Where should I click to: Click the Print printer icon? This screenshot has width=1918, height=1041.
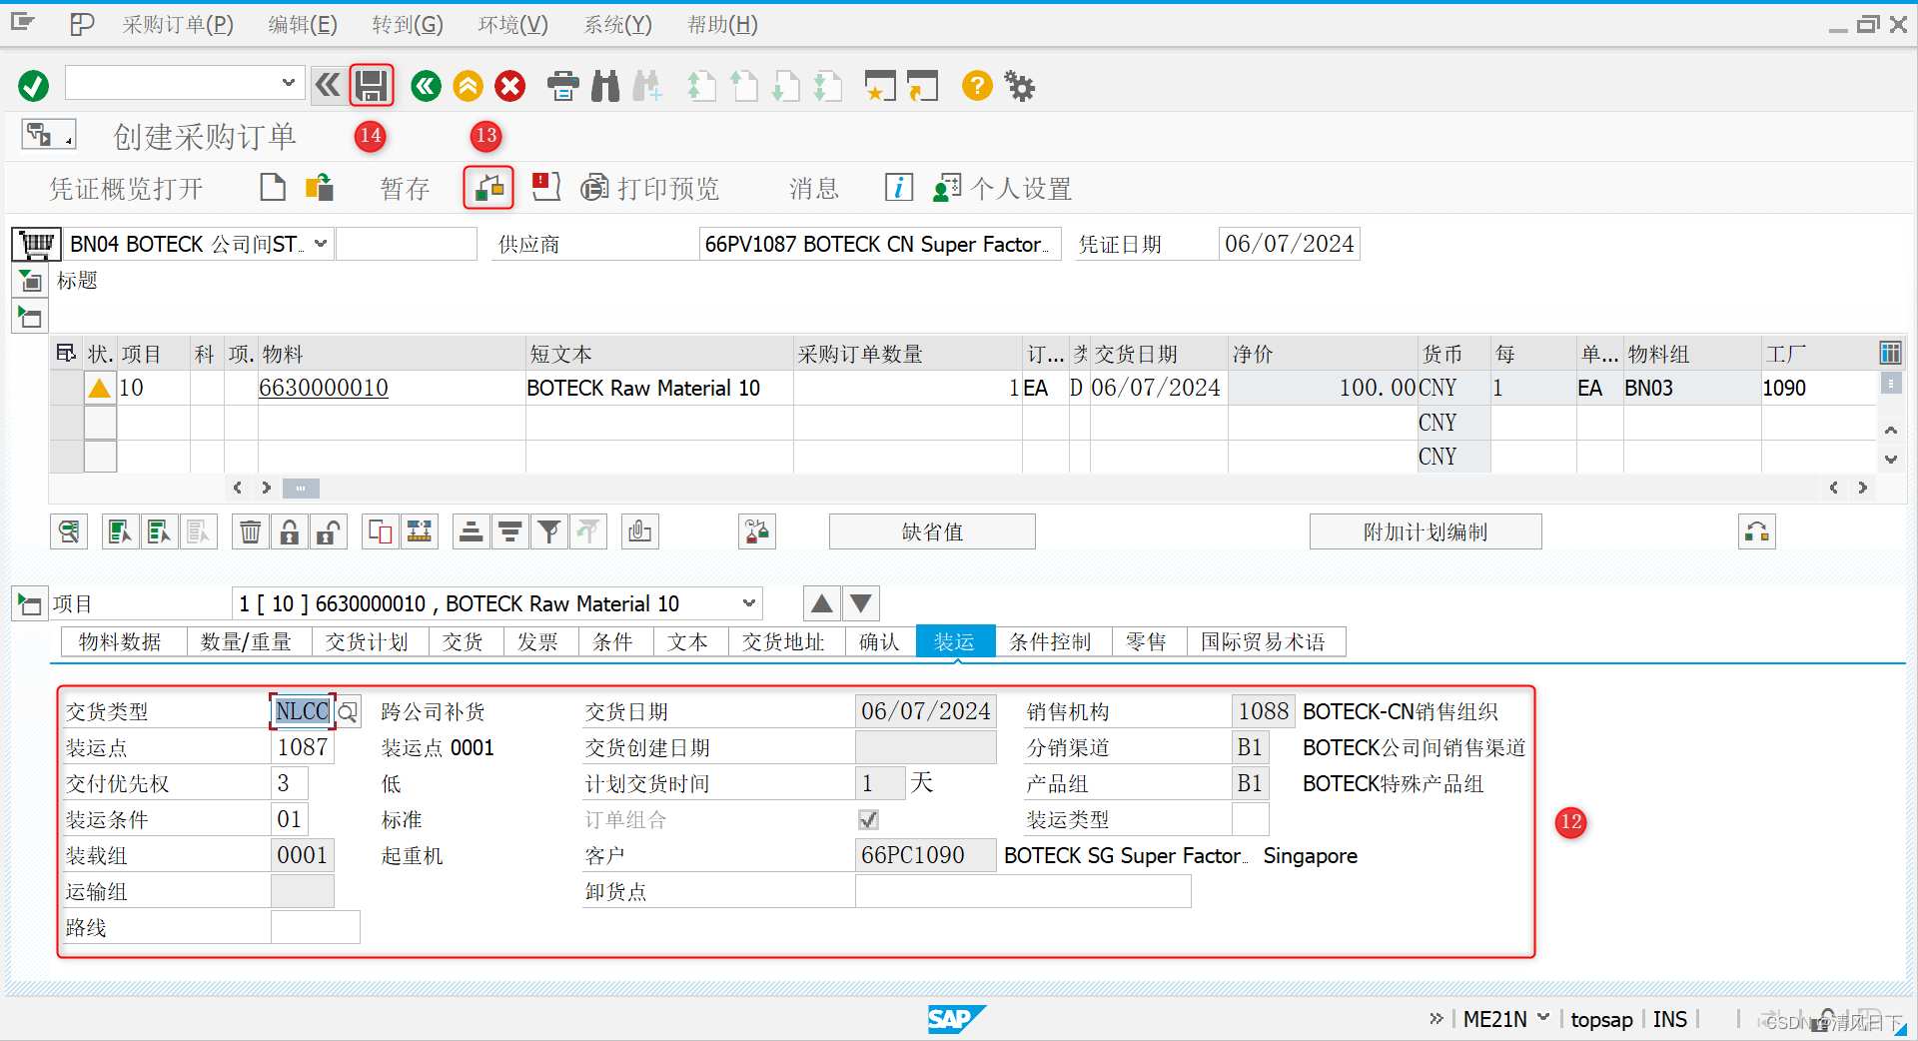point(563,86)
